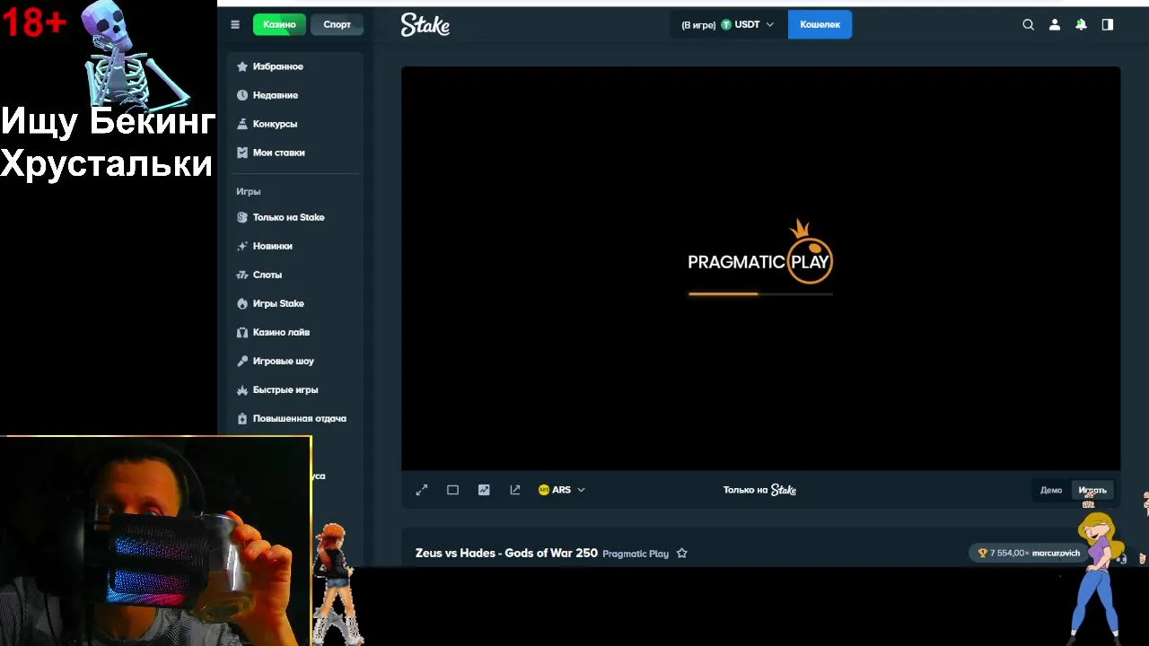Open the user profile icon

1055,25
